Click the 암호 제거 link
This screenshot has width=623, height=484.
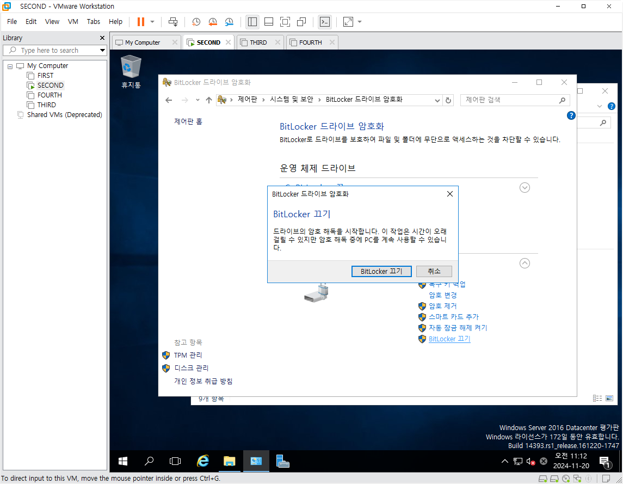(x=442, y=306)
